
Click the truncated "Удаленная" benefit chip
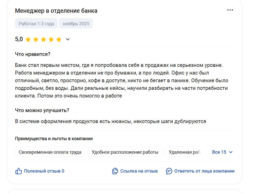(184, 152)
